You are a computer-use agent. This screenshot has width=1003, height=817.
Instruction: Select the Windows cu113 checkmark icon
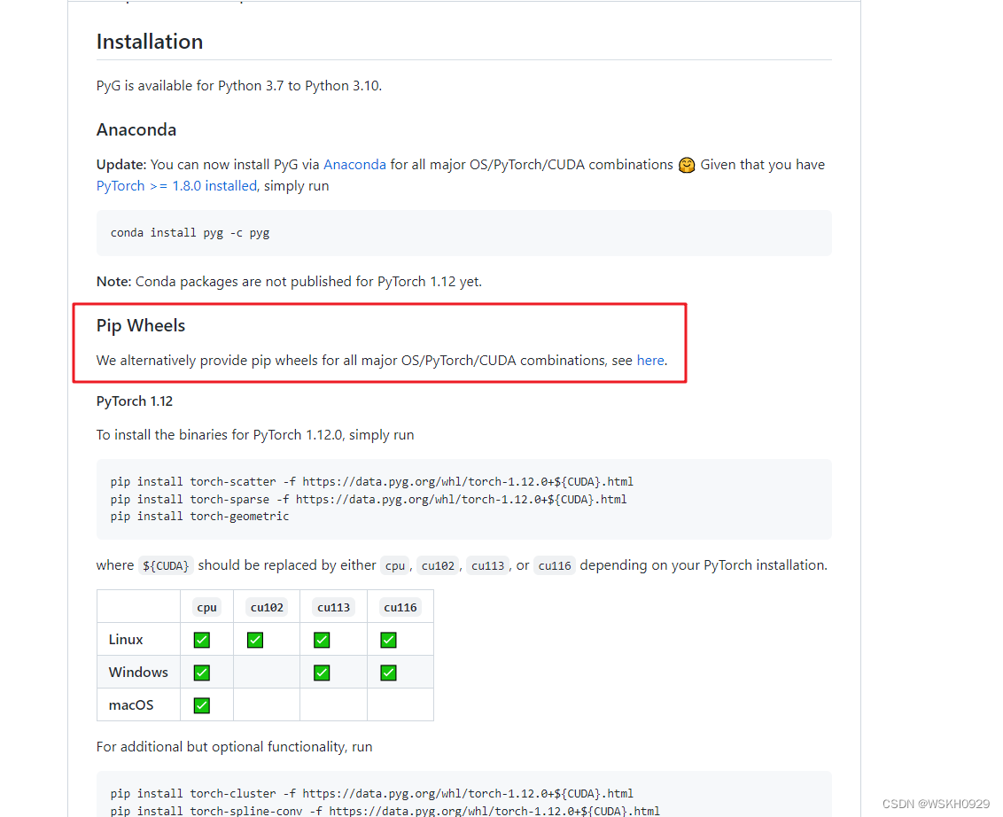322,673
